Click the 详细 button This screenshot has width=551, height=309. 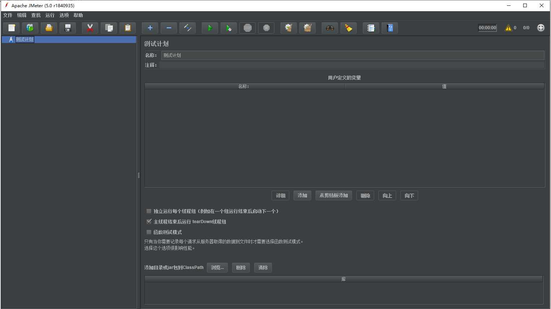[x=281, y=196]
